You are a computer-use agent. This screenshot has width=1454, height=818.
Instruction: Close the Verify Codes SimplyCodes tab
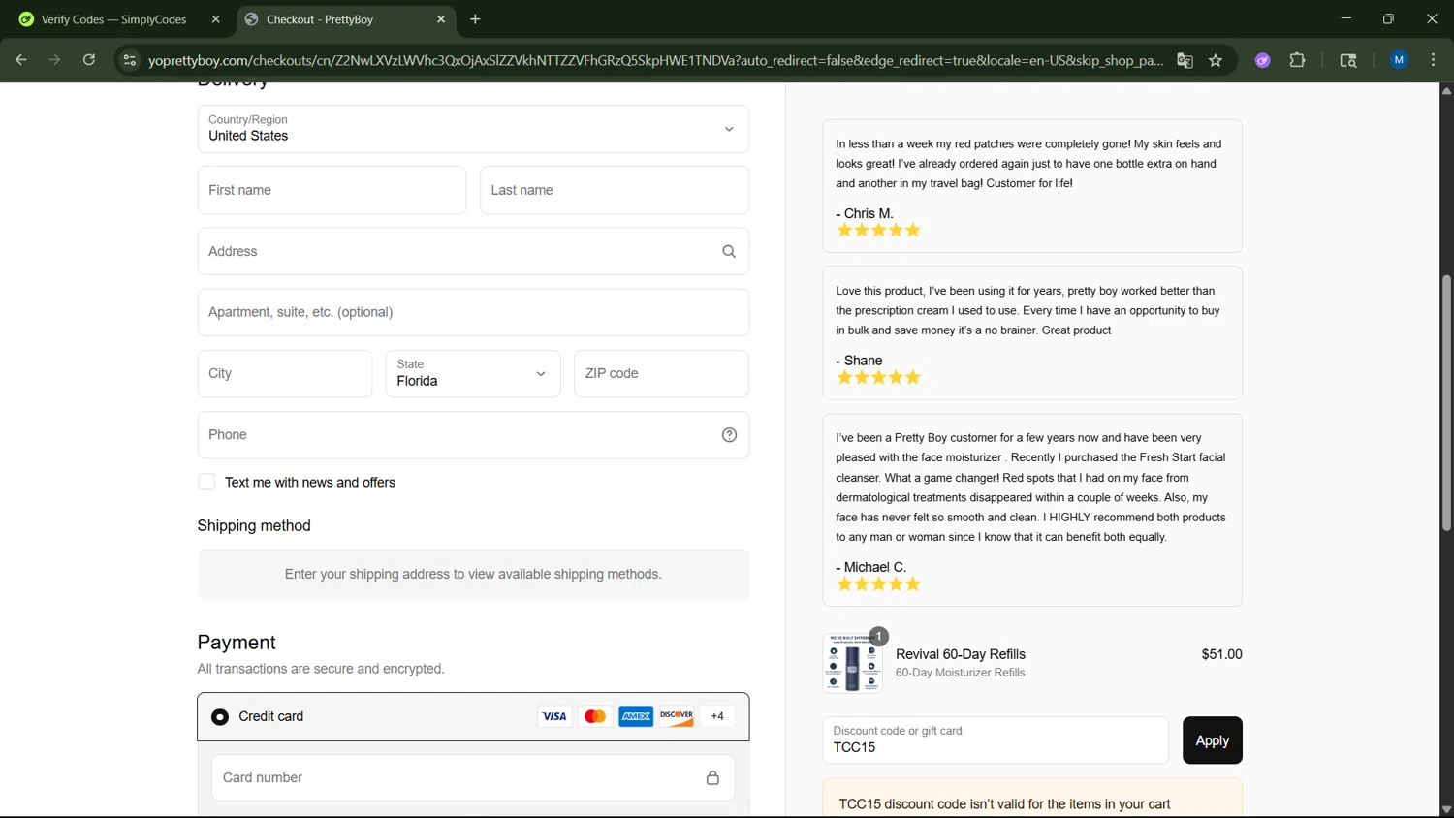(x=215, y=19)
